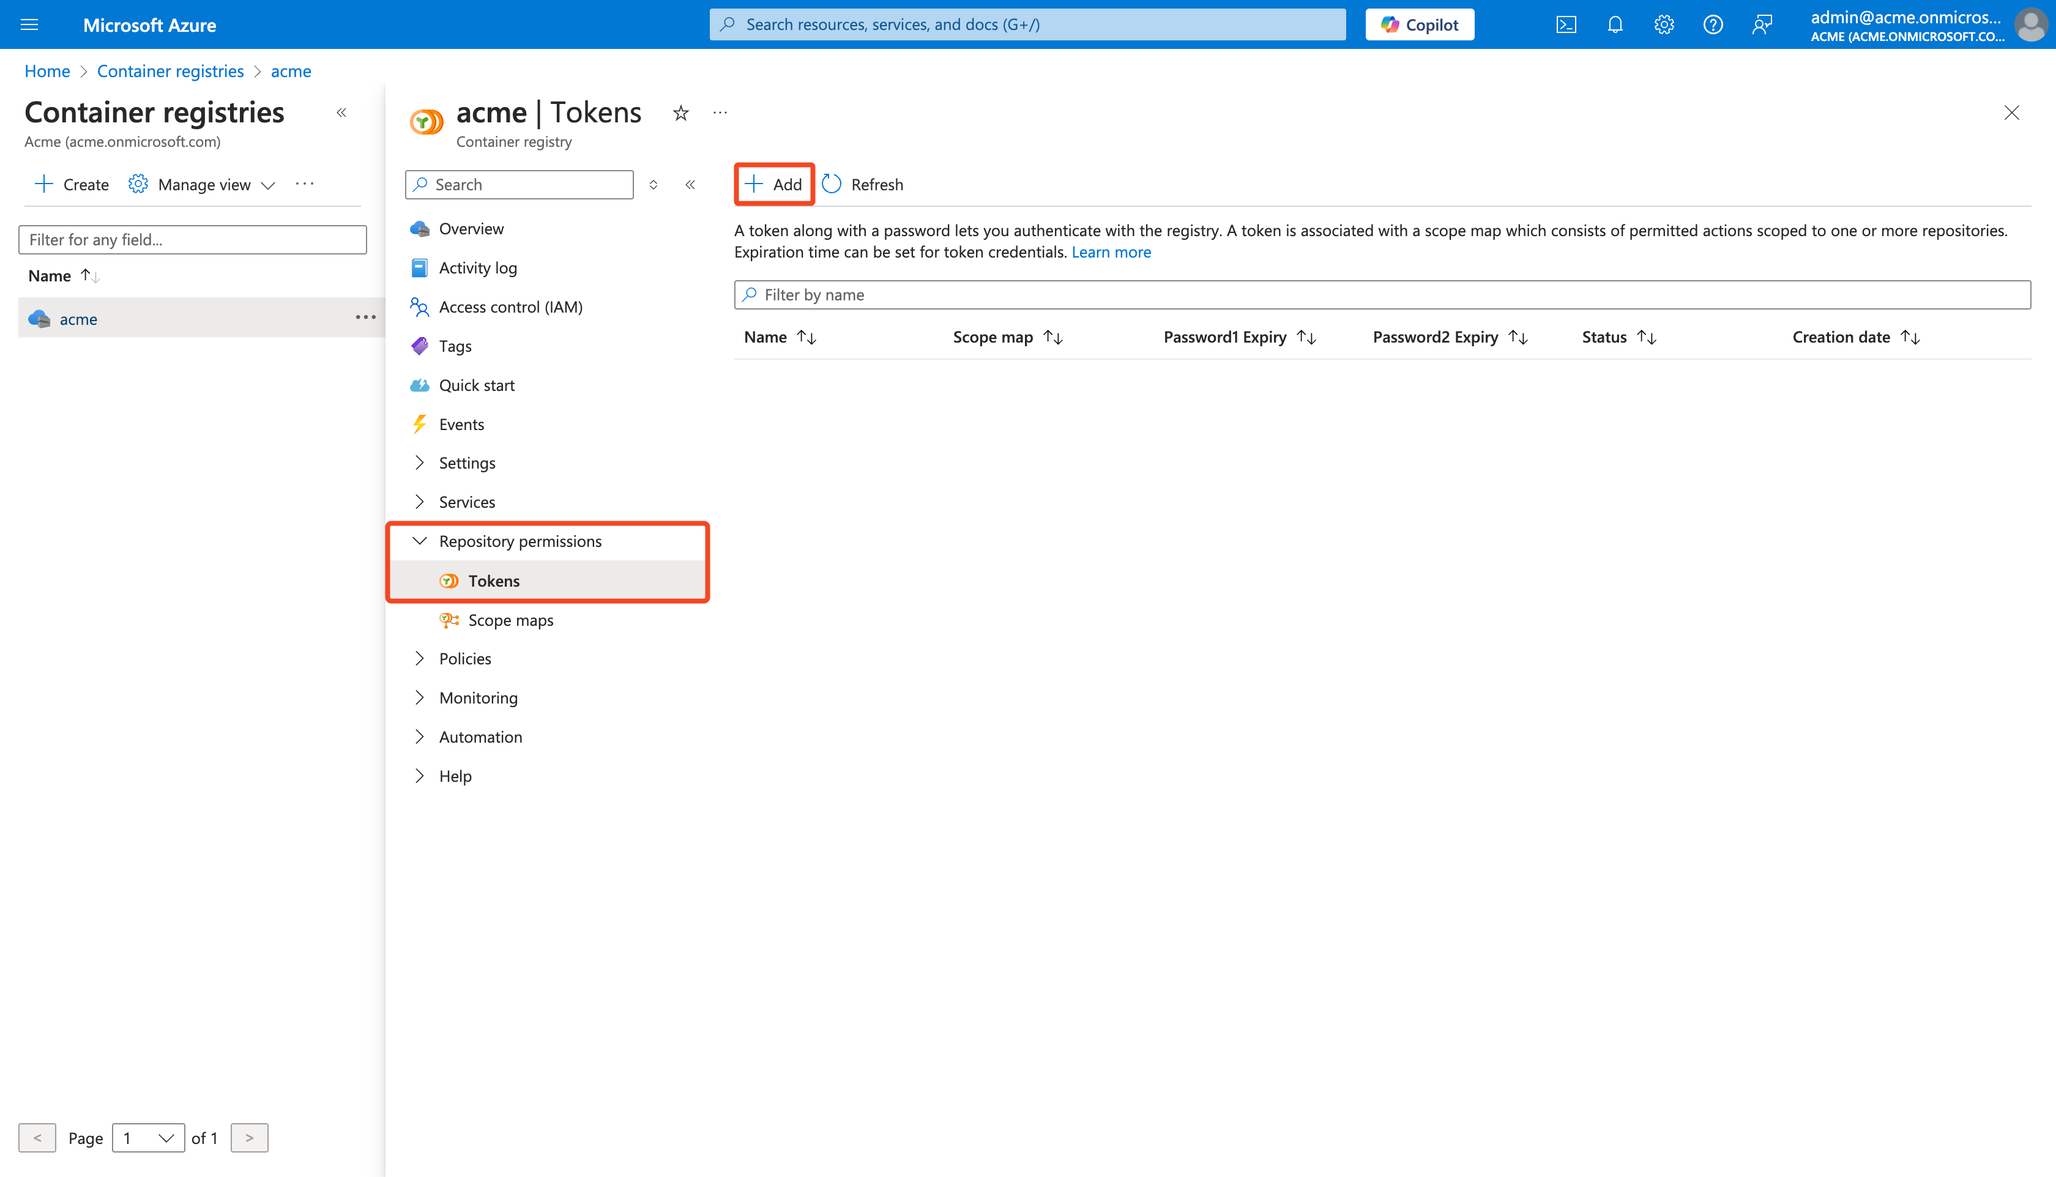
Task: Open Overview menu item
Action: [x=471, y=229]
